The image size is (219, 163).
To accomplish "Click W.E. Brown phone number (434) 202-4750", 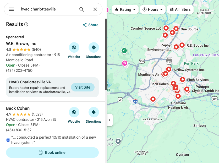I will coord(19,70).
